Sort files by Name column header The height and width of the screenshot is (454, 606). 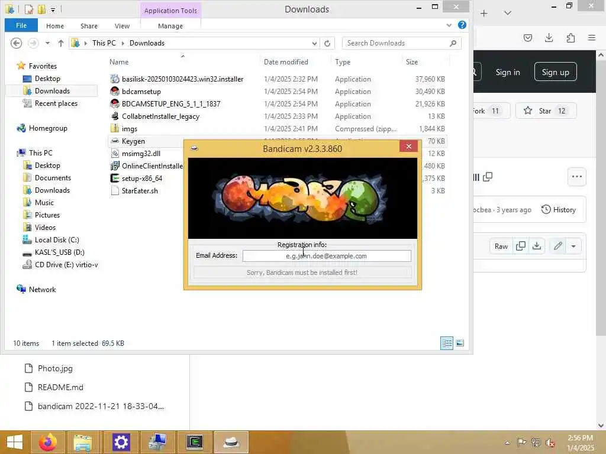118,62
